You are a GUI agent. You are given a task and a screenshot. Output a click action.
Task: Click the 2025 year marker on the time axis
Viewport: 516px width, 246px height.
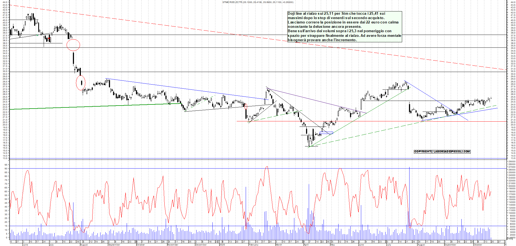[222, 245]
